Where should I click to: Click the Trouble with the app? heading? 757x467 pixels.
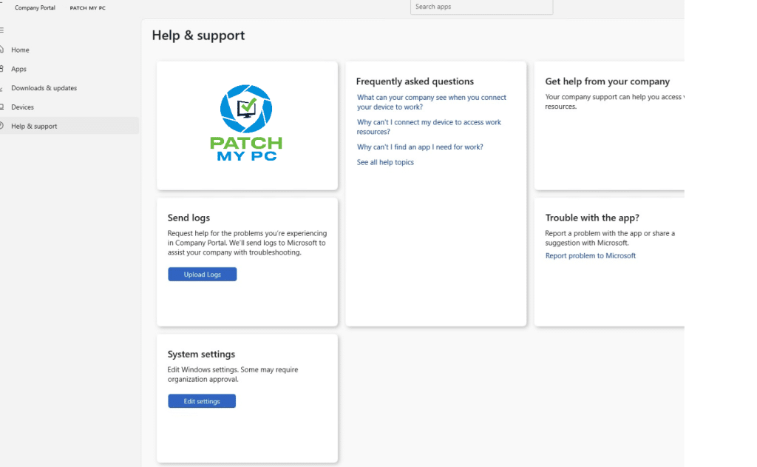click(x=592, y=218)
